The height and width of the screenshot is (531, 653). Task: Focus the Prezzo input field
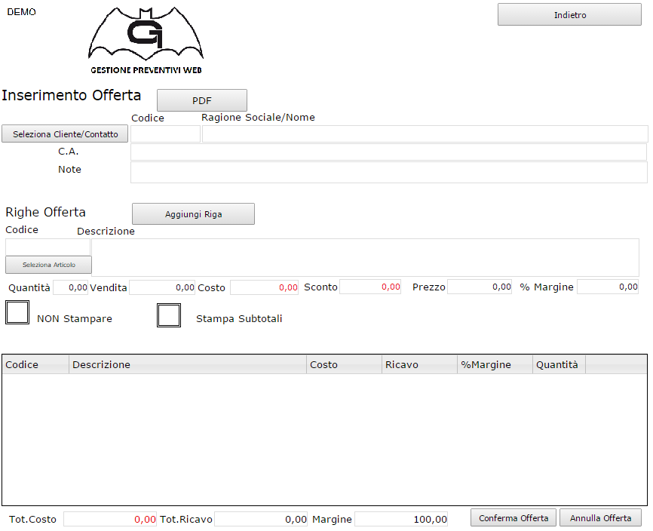(480, 287)
